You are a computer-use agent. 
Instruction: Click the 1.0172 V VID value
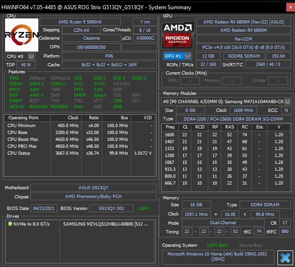(x=143, y=153)
